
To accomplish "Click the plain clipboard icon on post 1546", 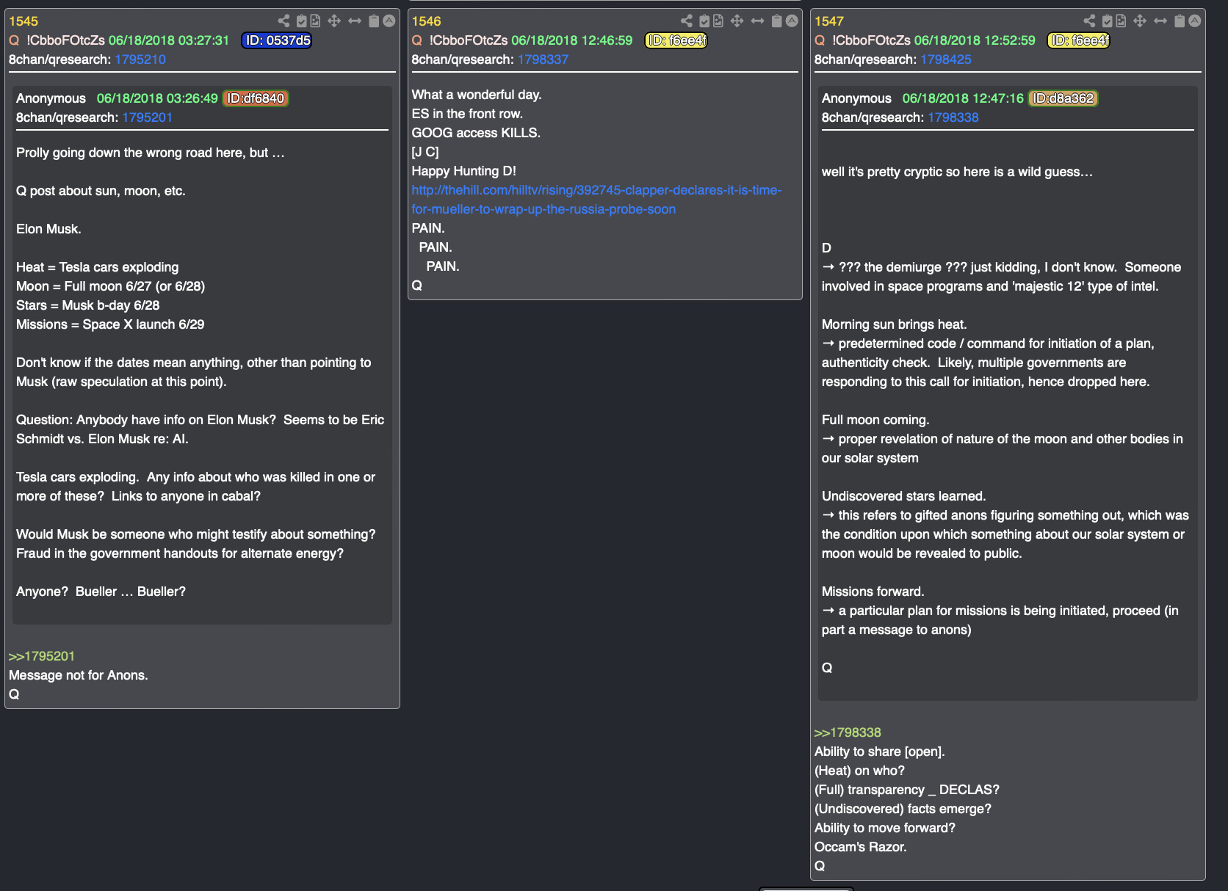I will (x=777, y=21).
